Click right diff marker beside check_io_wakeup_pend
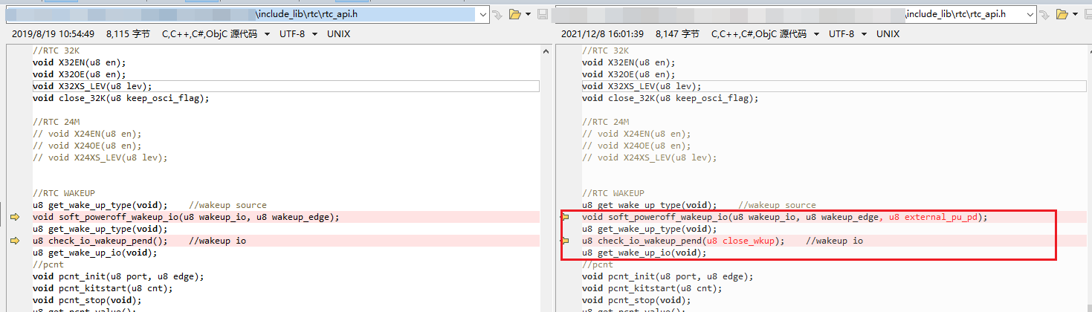The width and height of the screenshot is (1092, 312). (x=565, y=241)
